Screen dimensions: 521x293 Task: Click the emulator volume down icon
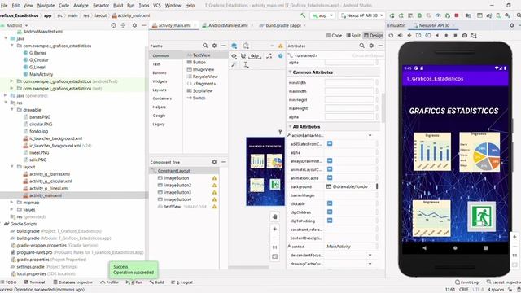pyautogui.click(x=409, y=35)
